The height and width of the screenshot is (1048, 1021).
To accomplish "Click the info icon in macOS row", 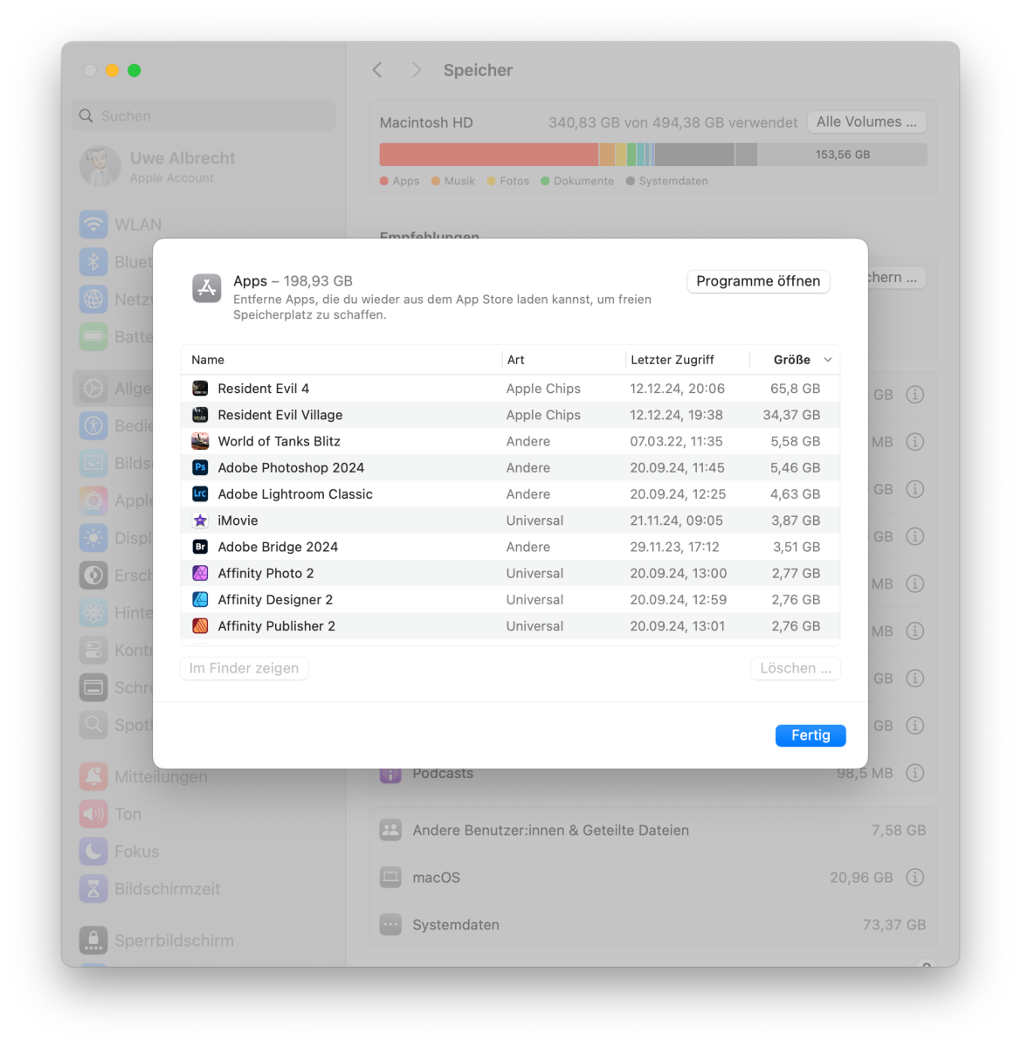I will point(914,878).
